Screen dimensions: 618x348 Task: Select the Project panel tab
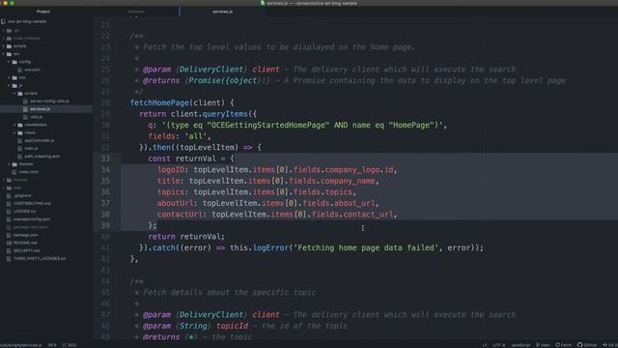click(42, 12)
